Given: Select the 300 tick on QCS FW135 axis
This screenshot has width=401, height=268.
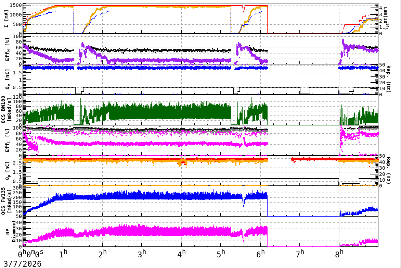Looking at the screenshot, I should pos(18,188).
